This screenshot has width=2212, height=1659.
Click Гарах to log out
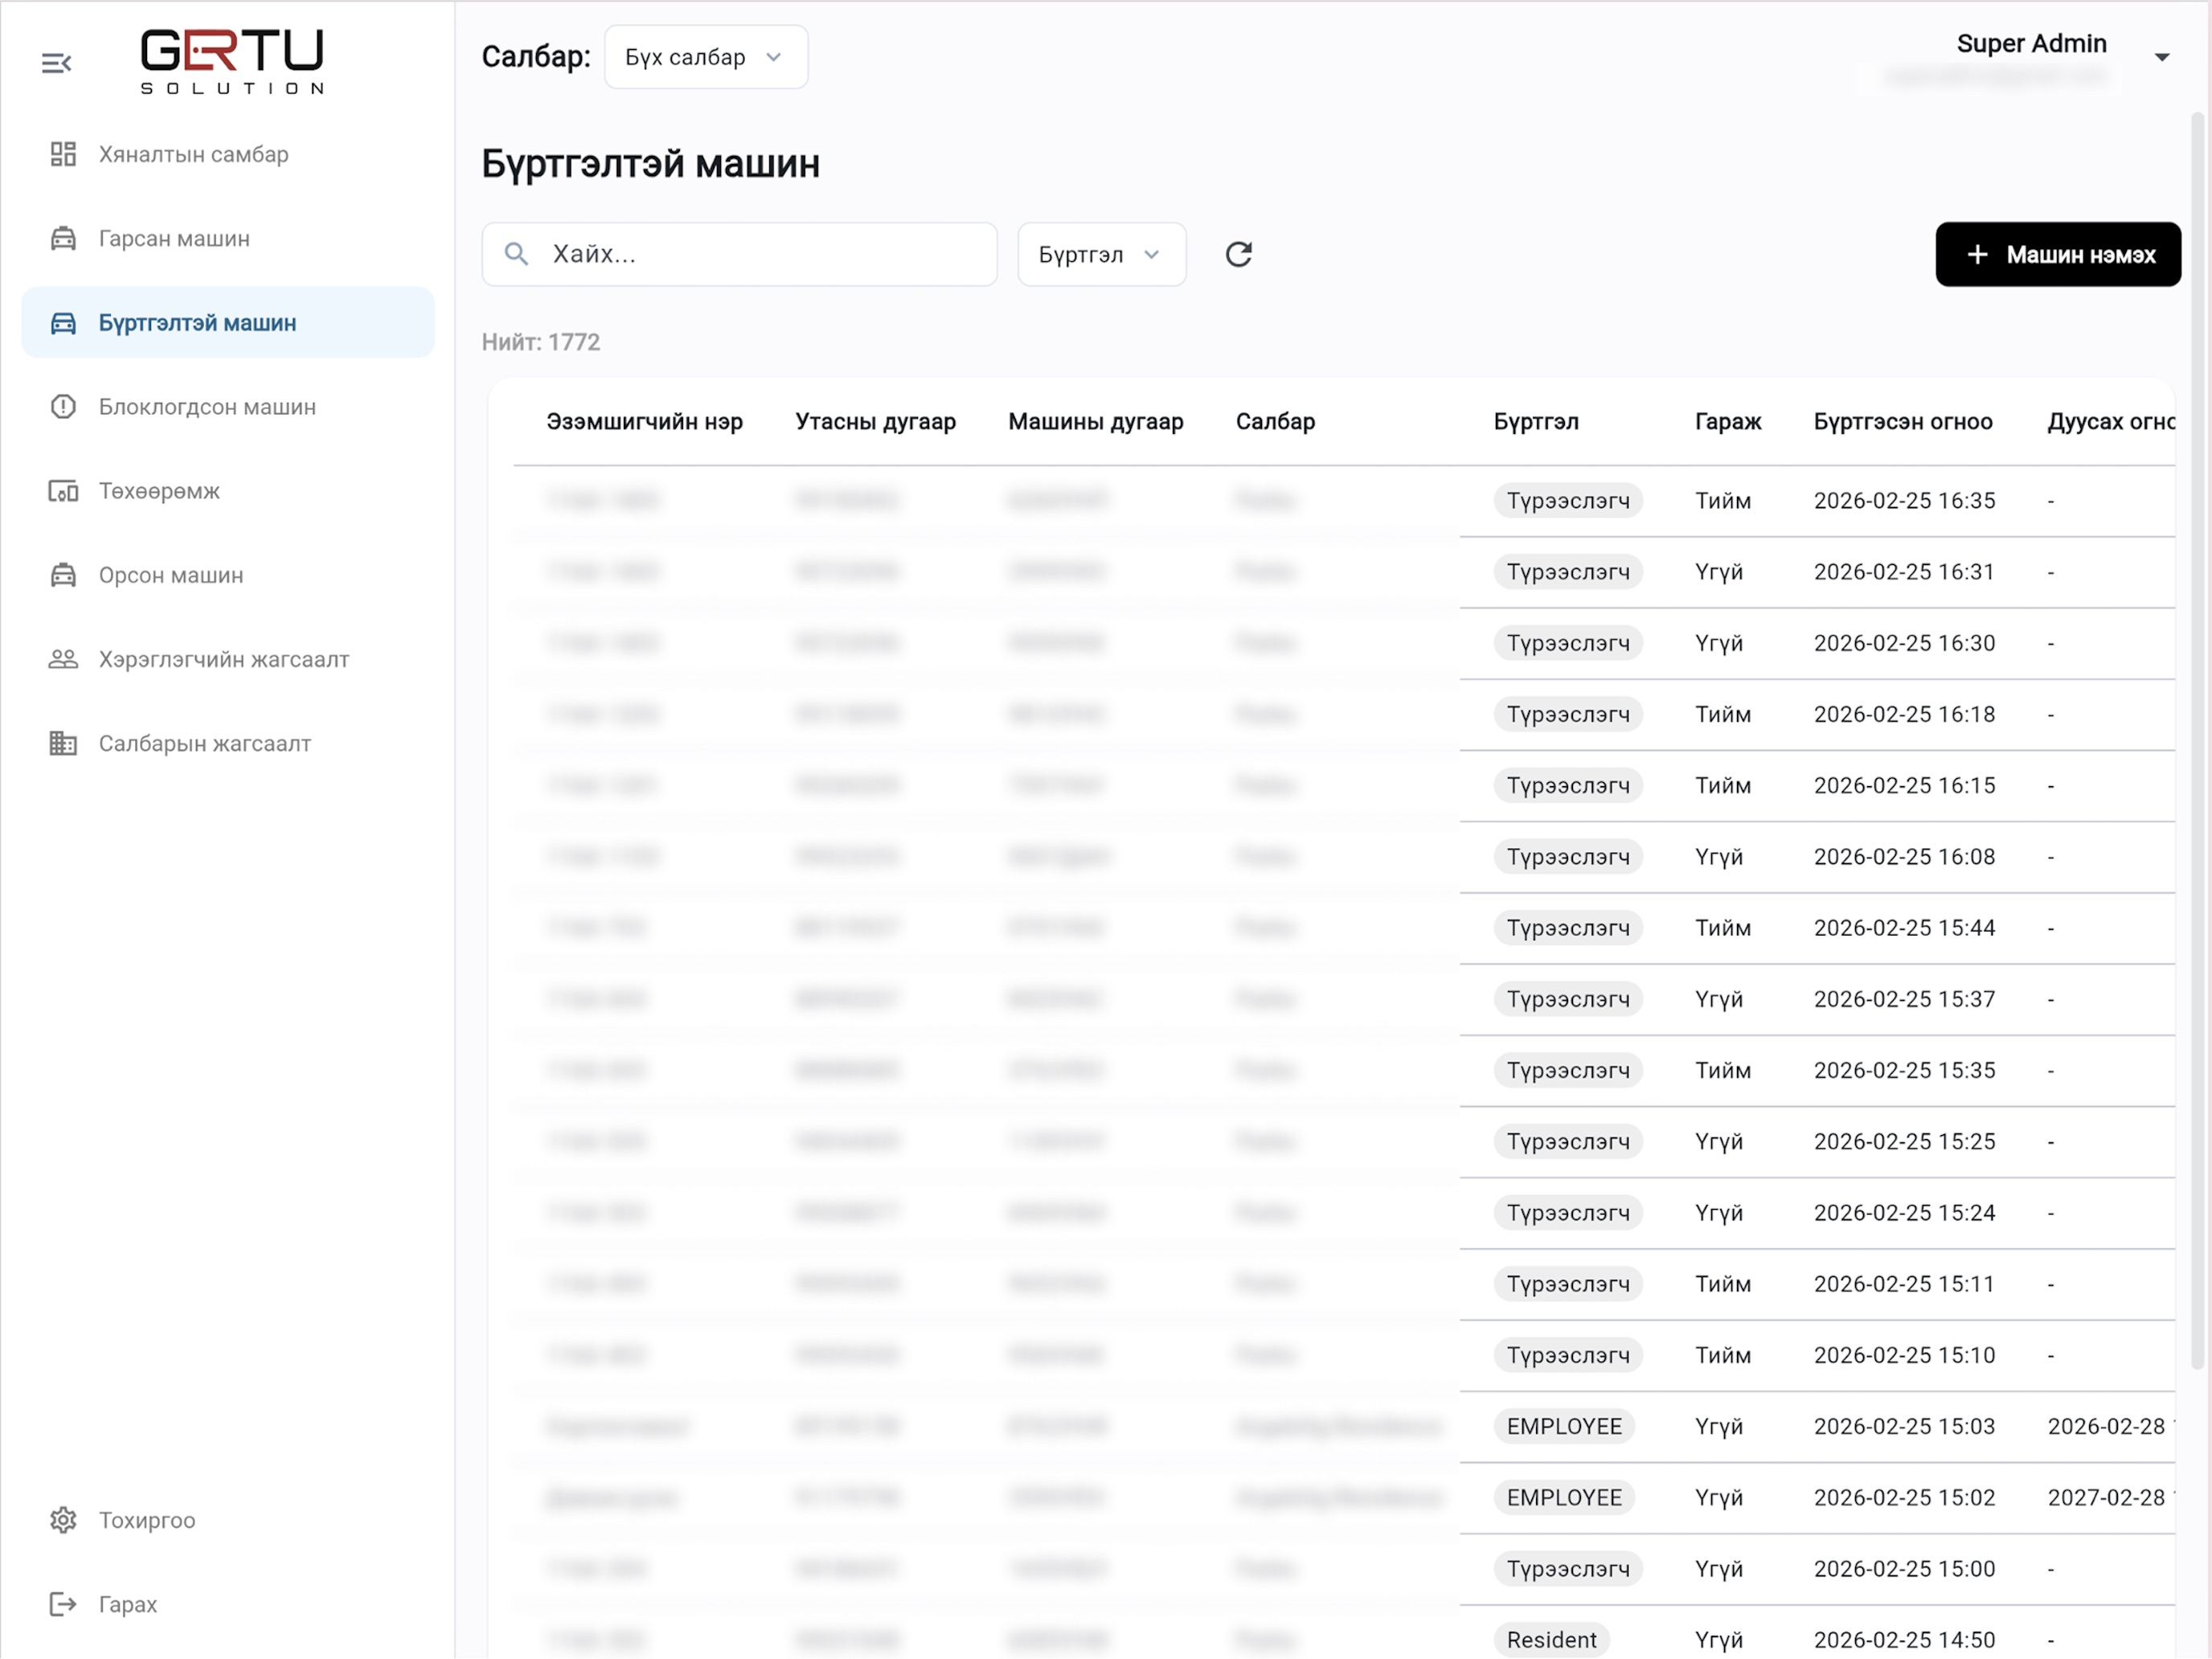coord(228,1604)
